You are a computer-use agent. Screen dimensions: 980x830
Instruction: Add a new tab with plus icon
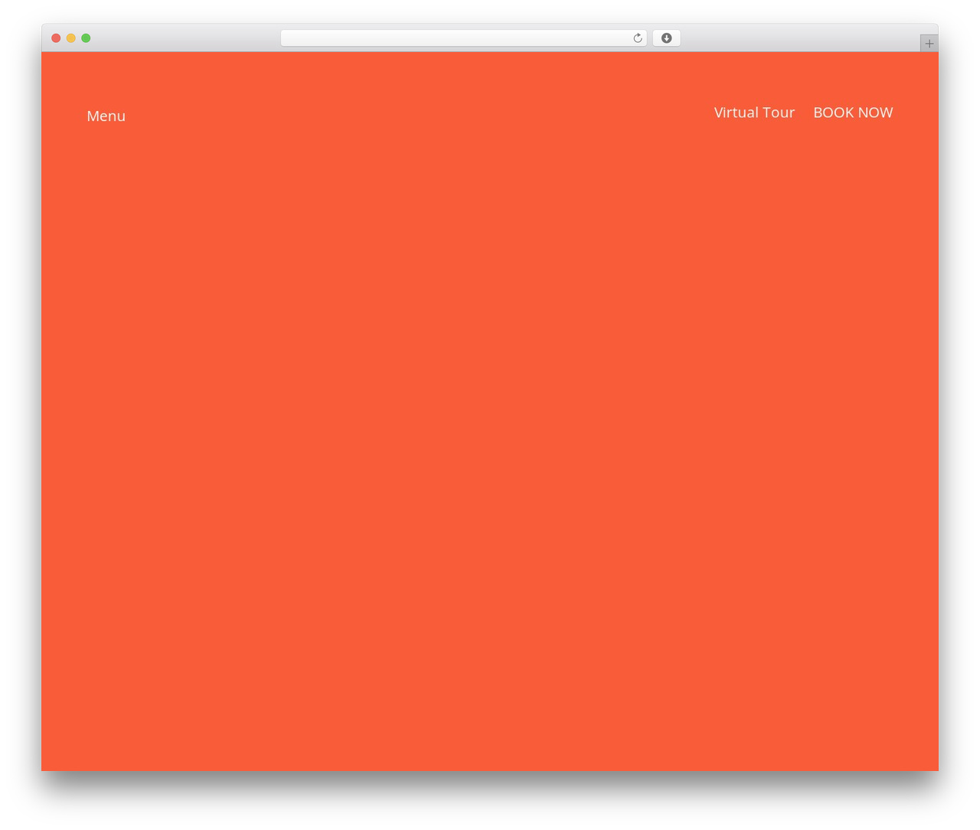929,44
